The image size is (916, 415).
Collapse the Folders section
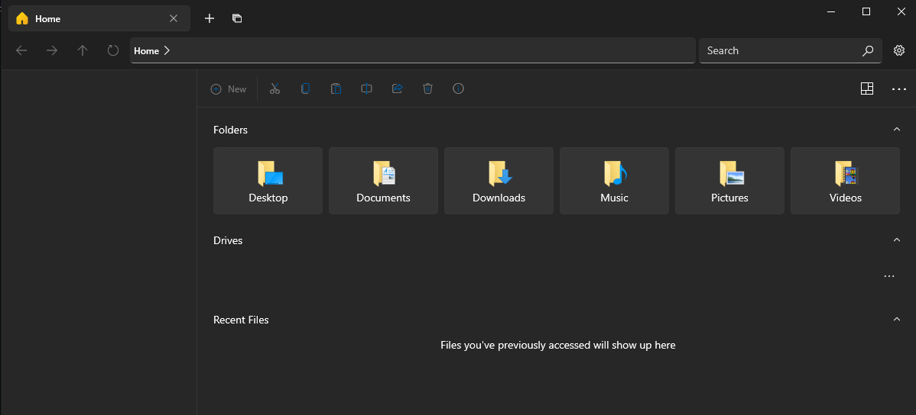click(x=897, y=129)
